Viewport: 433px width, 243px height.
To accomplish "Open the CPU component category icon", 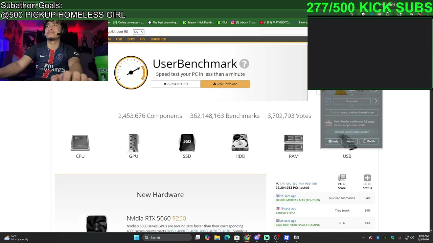I will [80, 143].
